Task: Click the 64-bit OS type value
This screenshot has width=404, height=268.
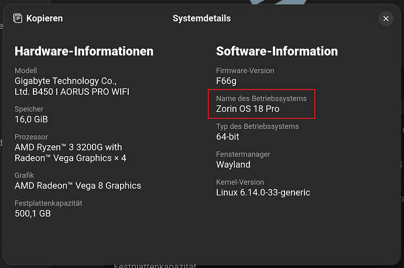Action: (x=228, y=136)
